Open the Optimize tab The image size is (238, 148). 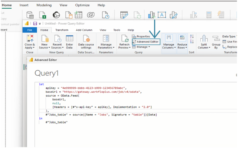click(x=82, y=5)
